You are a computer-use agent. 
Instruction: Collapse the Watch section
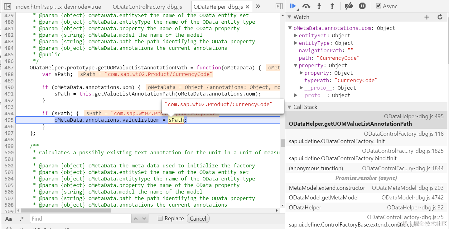pos(290,17)
